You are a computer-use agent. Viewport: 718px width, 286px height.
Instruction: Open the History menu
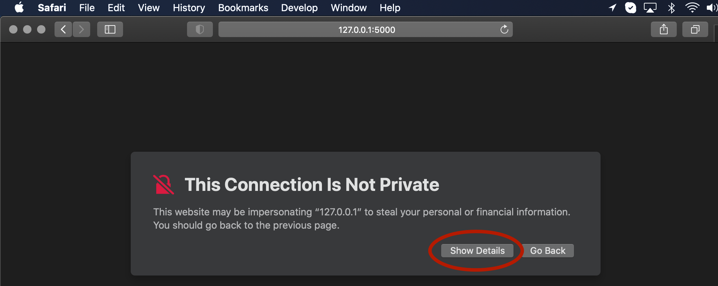point(189,8)
